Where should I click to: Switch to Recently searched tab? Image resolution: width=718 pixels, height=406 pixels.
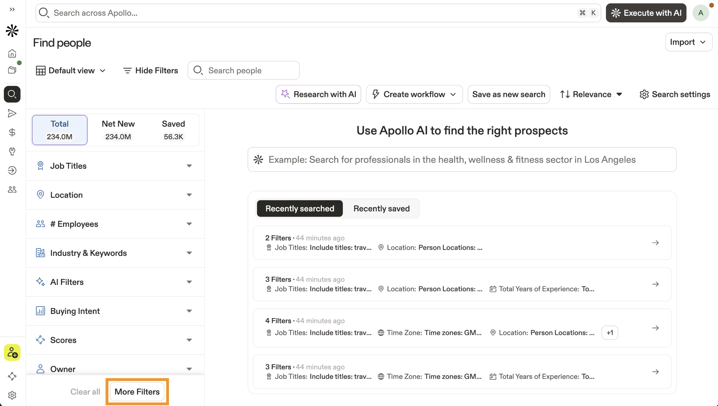300,209
